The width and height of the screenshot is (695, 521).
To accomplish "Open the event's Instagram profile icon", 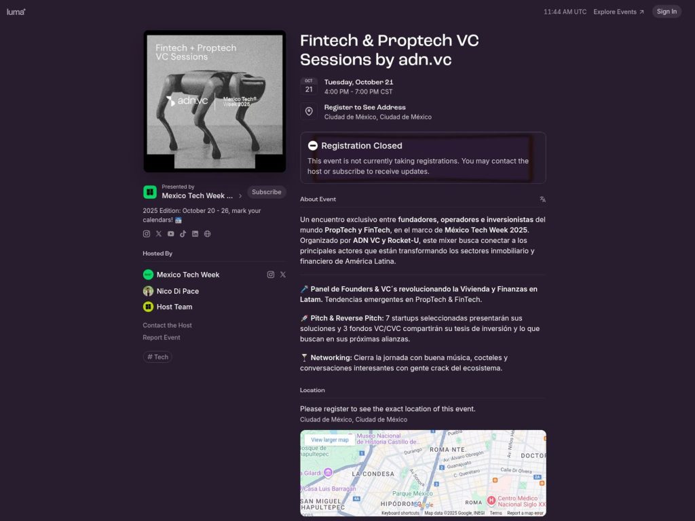I will [x=147, y=233].
